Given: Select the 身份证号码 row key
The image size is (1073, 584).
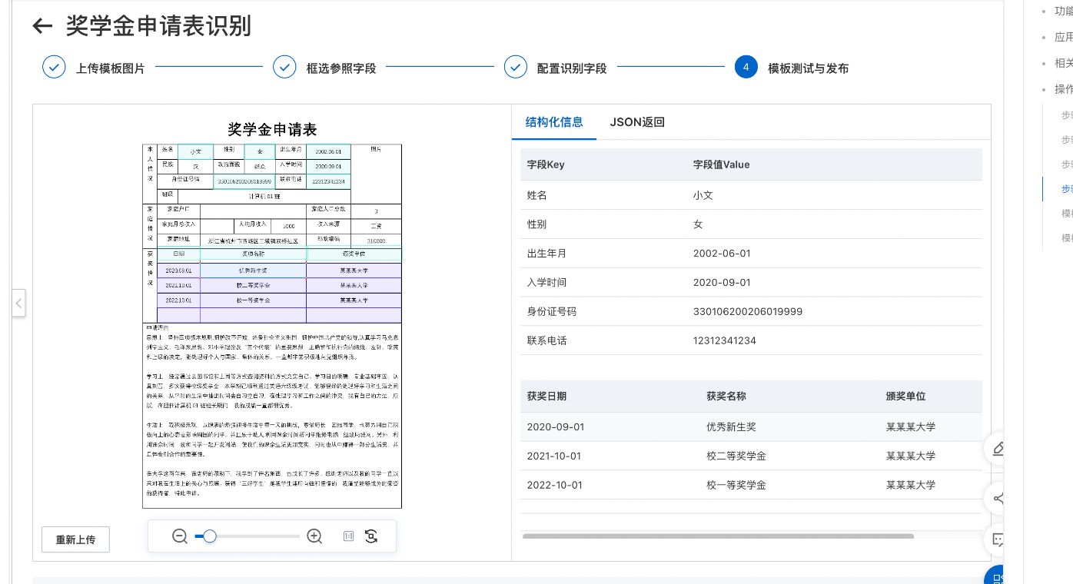Looking at the screenshot, I should click(x=551, y=311).
